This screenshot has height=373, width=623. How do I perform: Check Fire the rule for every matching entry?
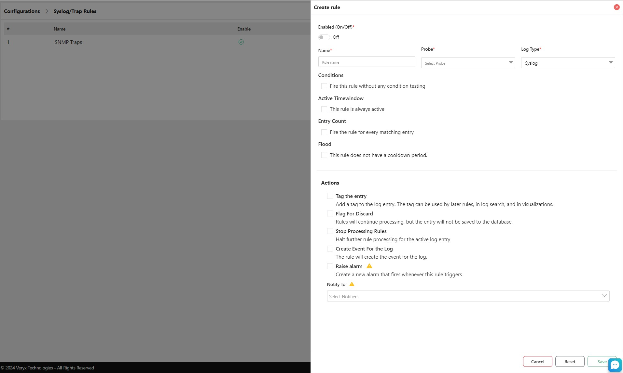click(324, 132)
